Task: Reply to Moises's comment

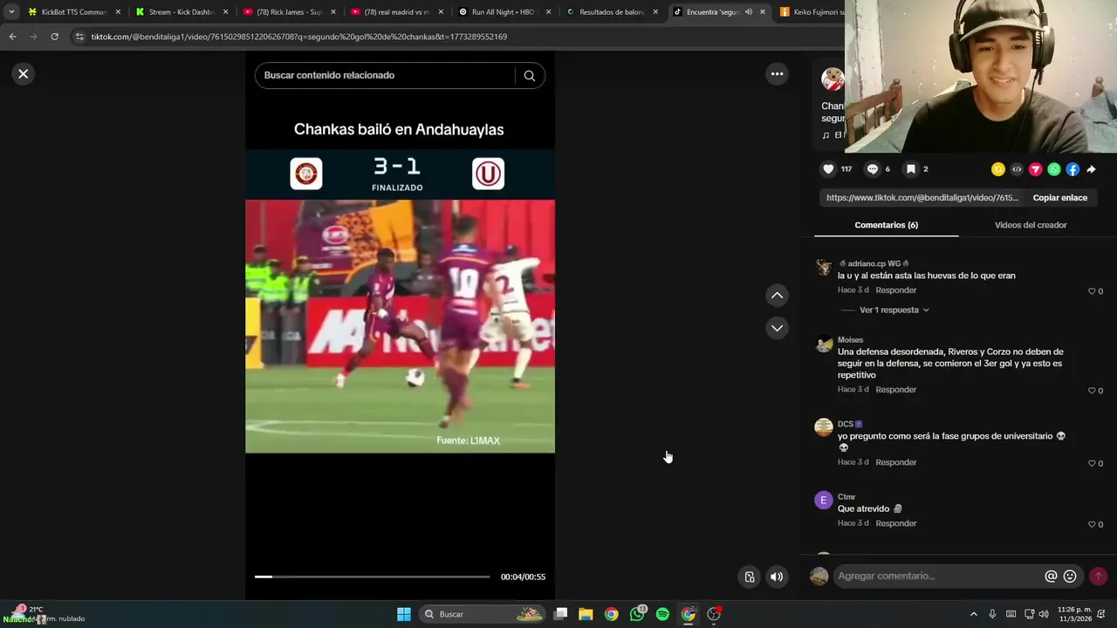Action: click(896, 390)
